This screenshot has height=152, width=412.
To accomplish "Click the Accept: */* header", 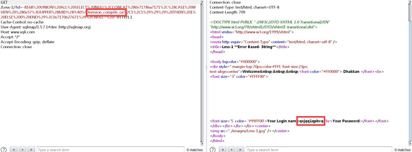I will click(10, 37).
